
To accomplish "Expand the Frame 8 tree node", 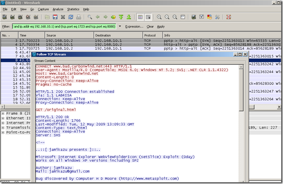I will point(3,113).
